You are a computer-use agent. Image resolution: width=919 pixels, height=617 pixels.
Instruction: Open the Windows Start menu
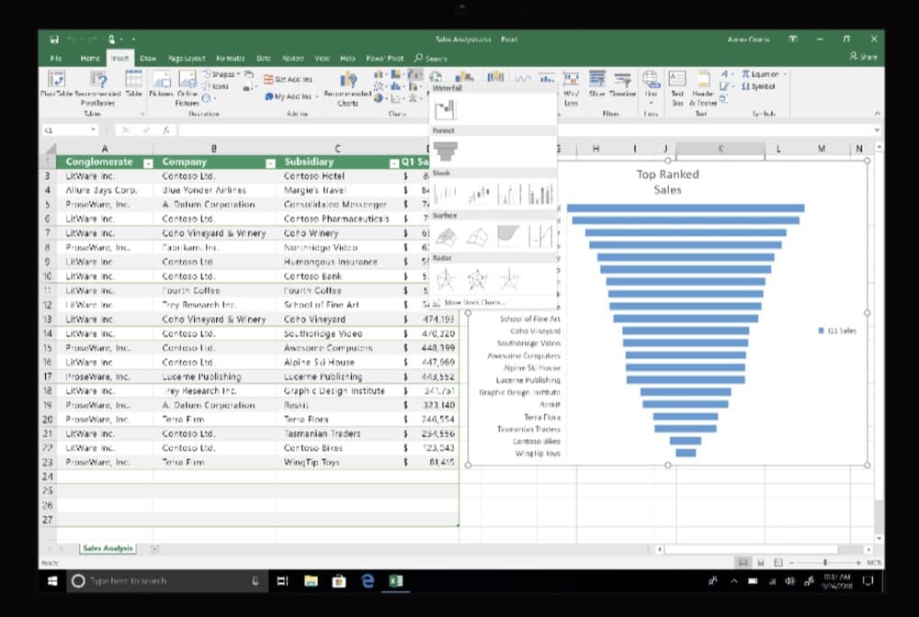52,580
